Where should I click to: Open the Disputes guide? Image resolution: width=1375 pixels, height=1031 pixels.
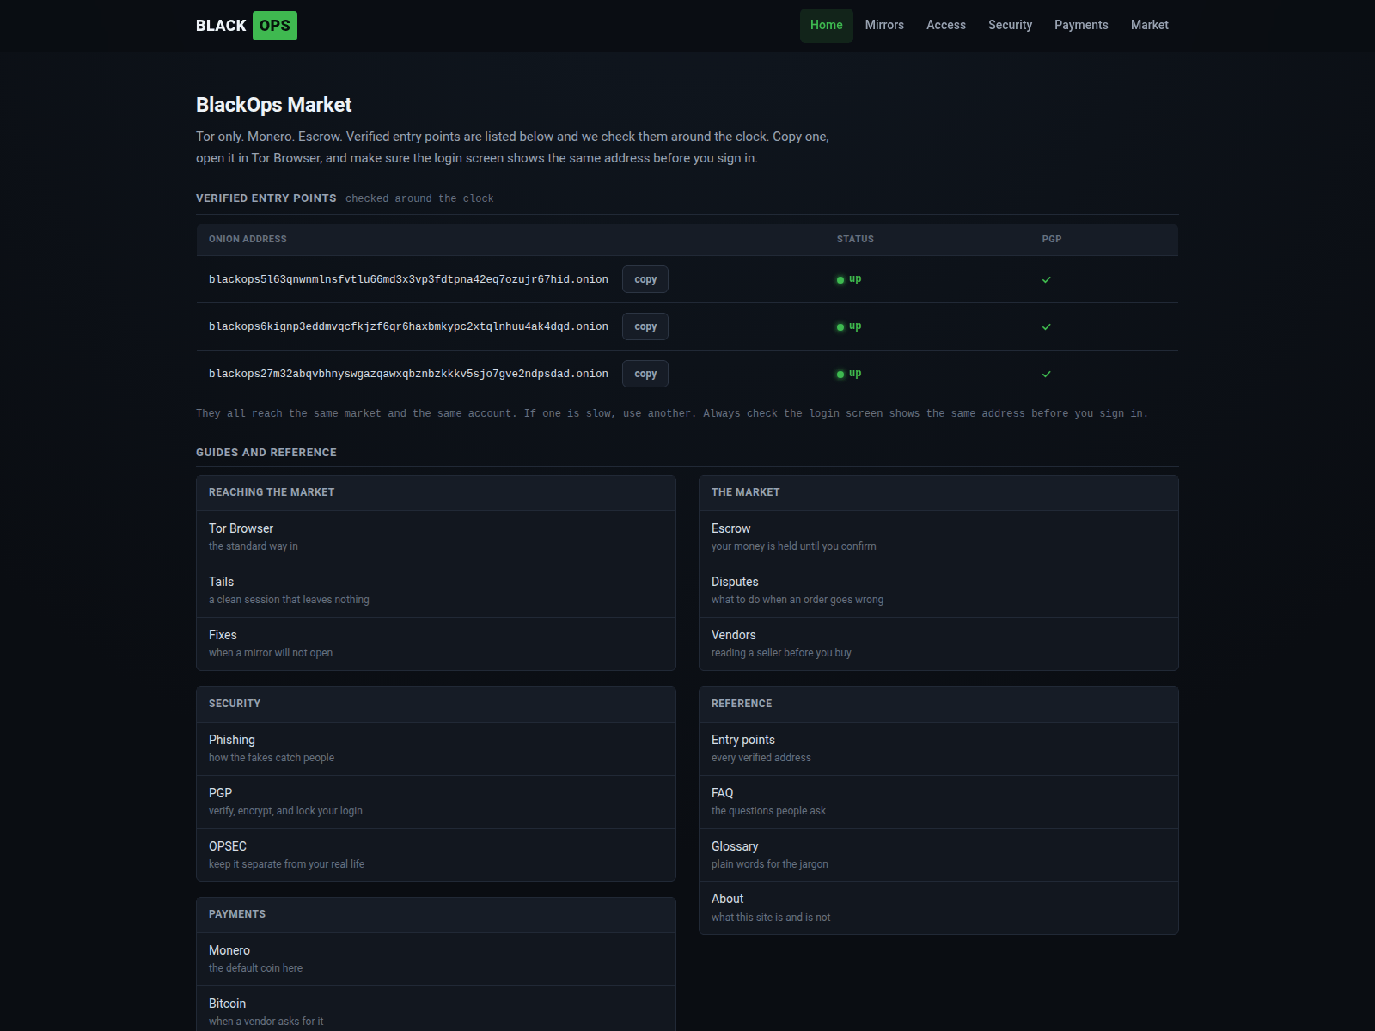click(938, 590)
